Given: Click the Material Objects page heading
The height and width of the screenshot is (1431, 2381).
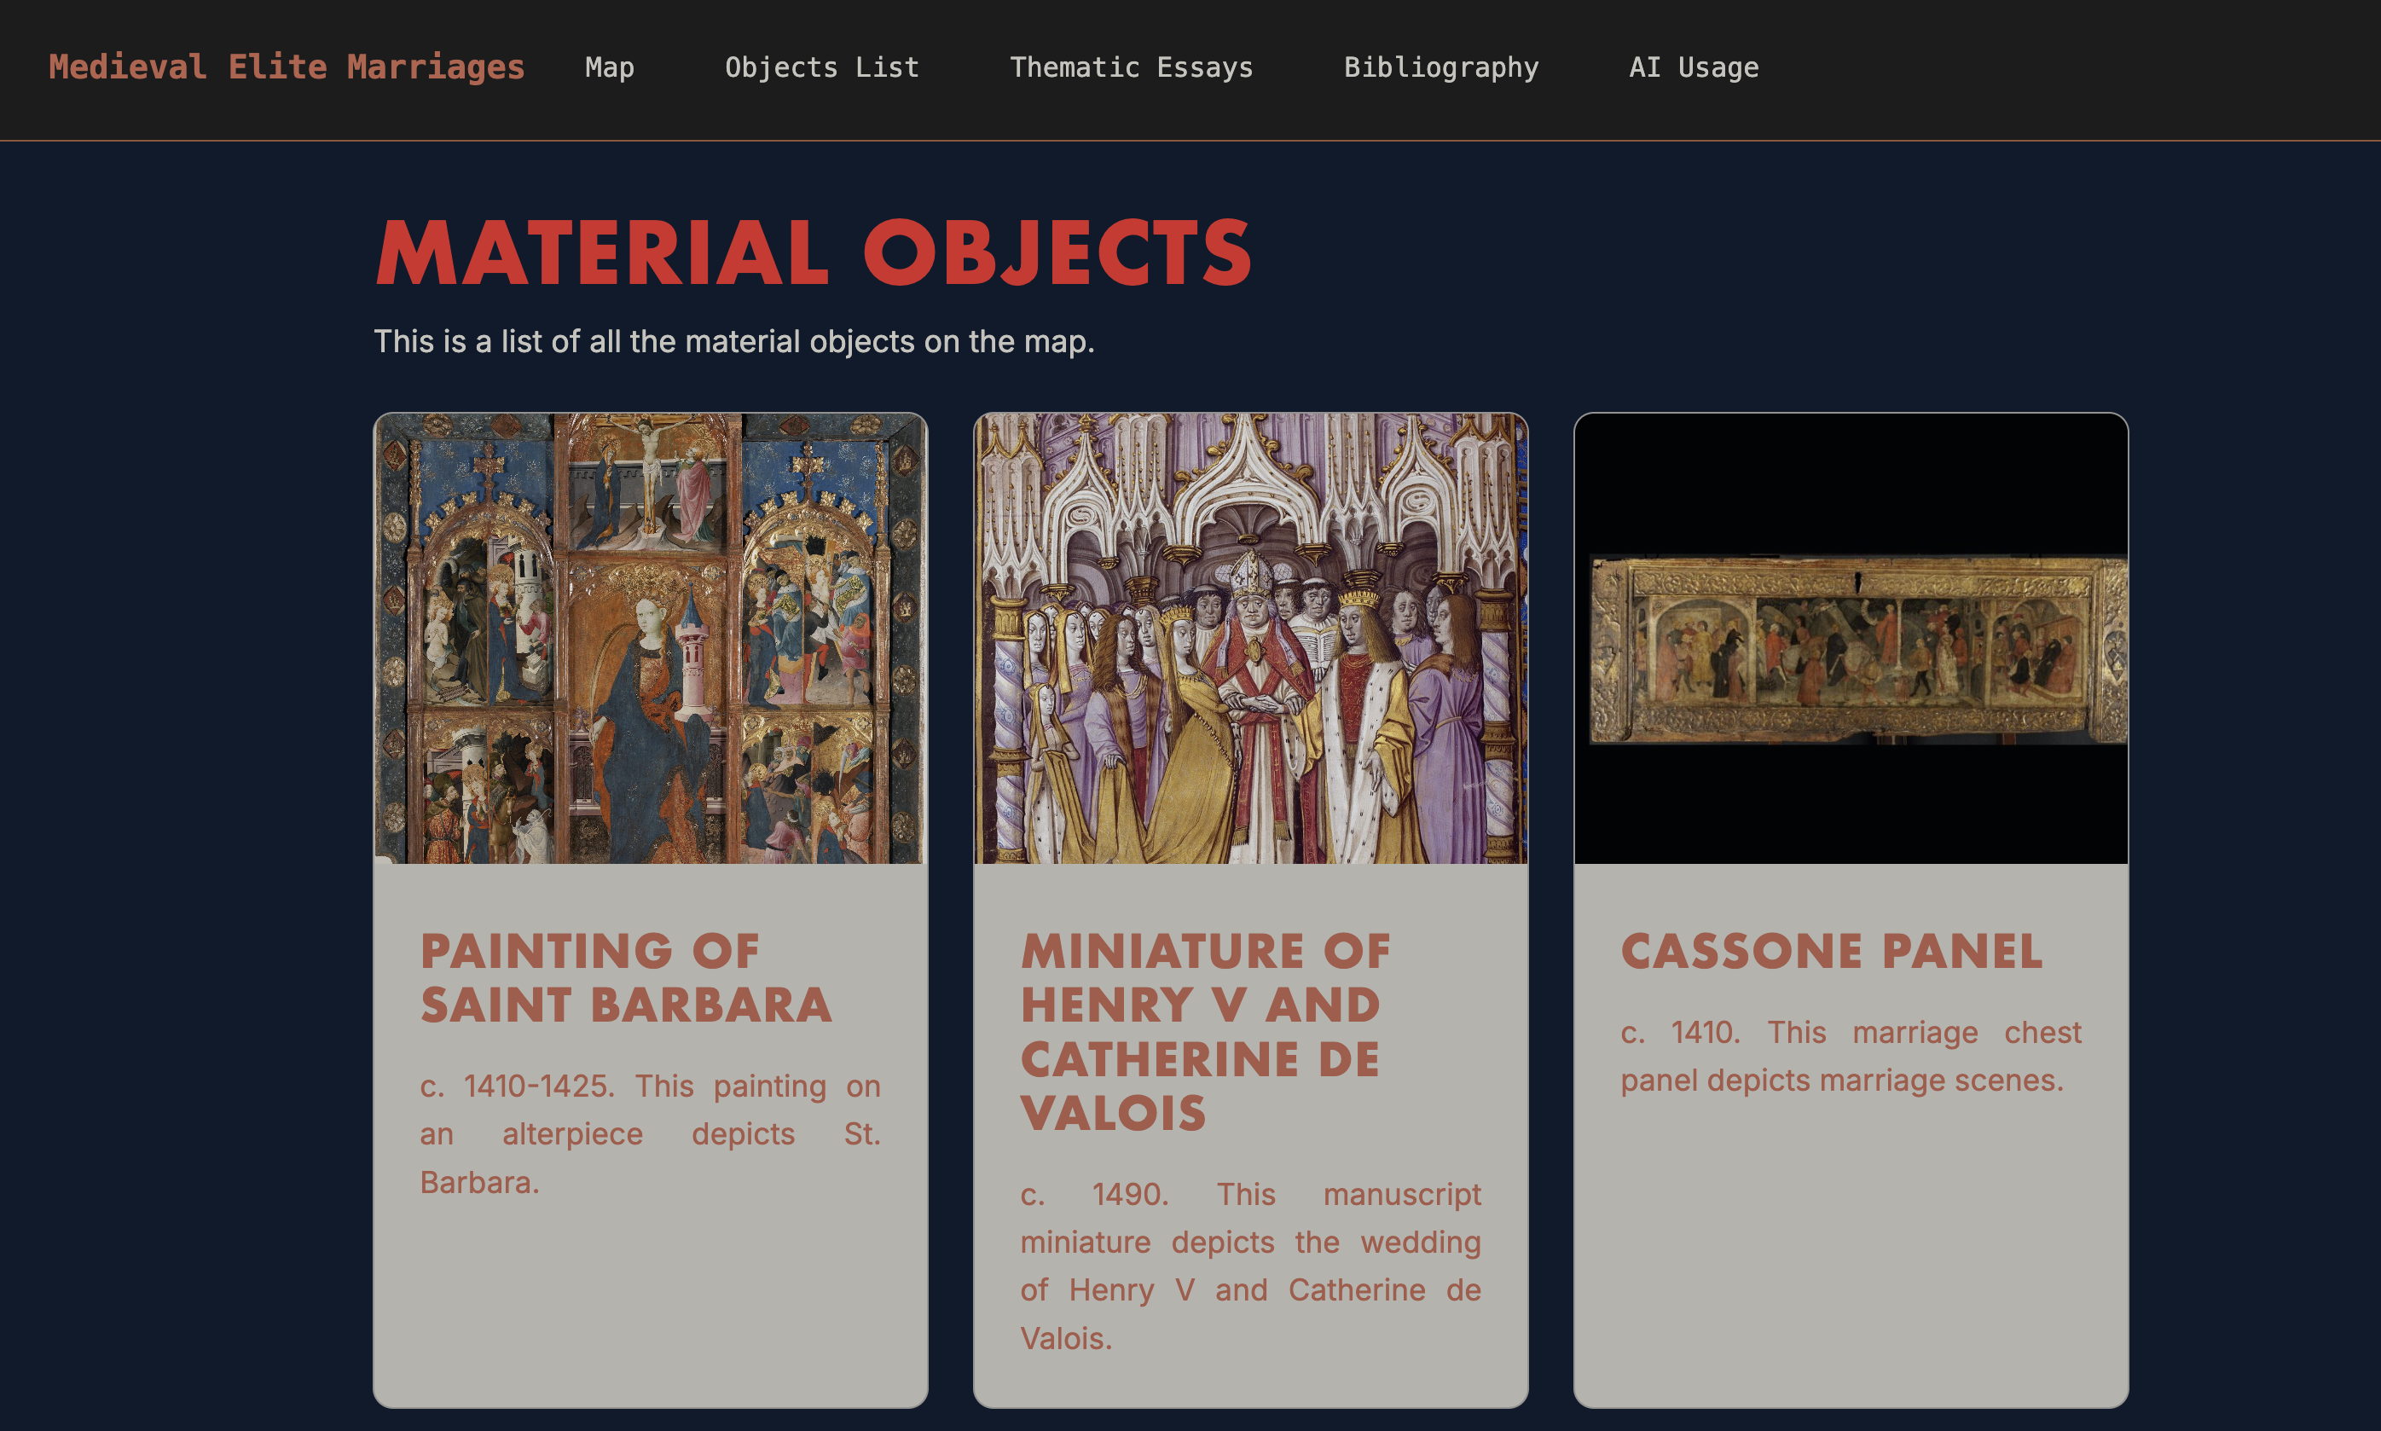Looking at the screenshot, I should [813, 252].
